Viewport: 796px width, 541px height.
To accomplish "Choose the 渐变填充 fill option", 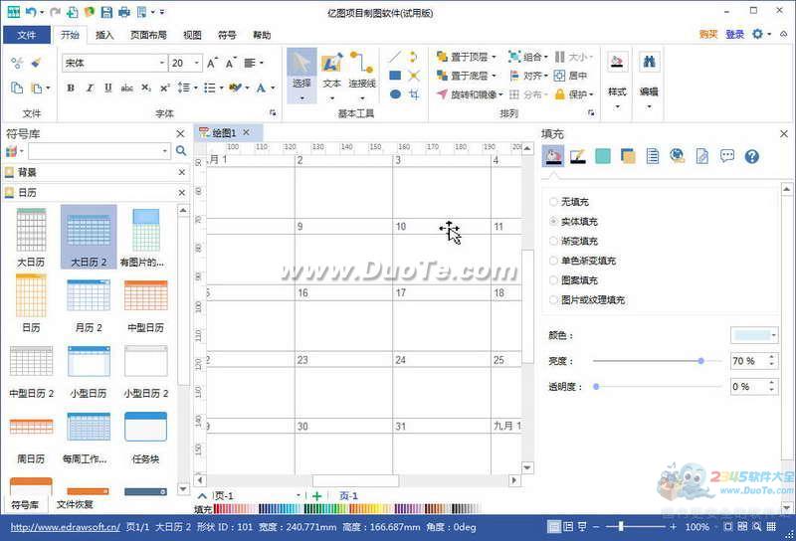I will [554, 241].
